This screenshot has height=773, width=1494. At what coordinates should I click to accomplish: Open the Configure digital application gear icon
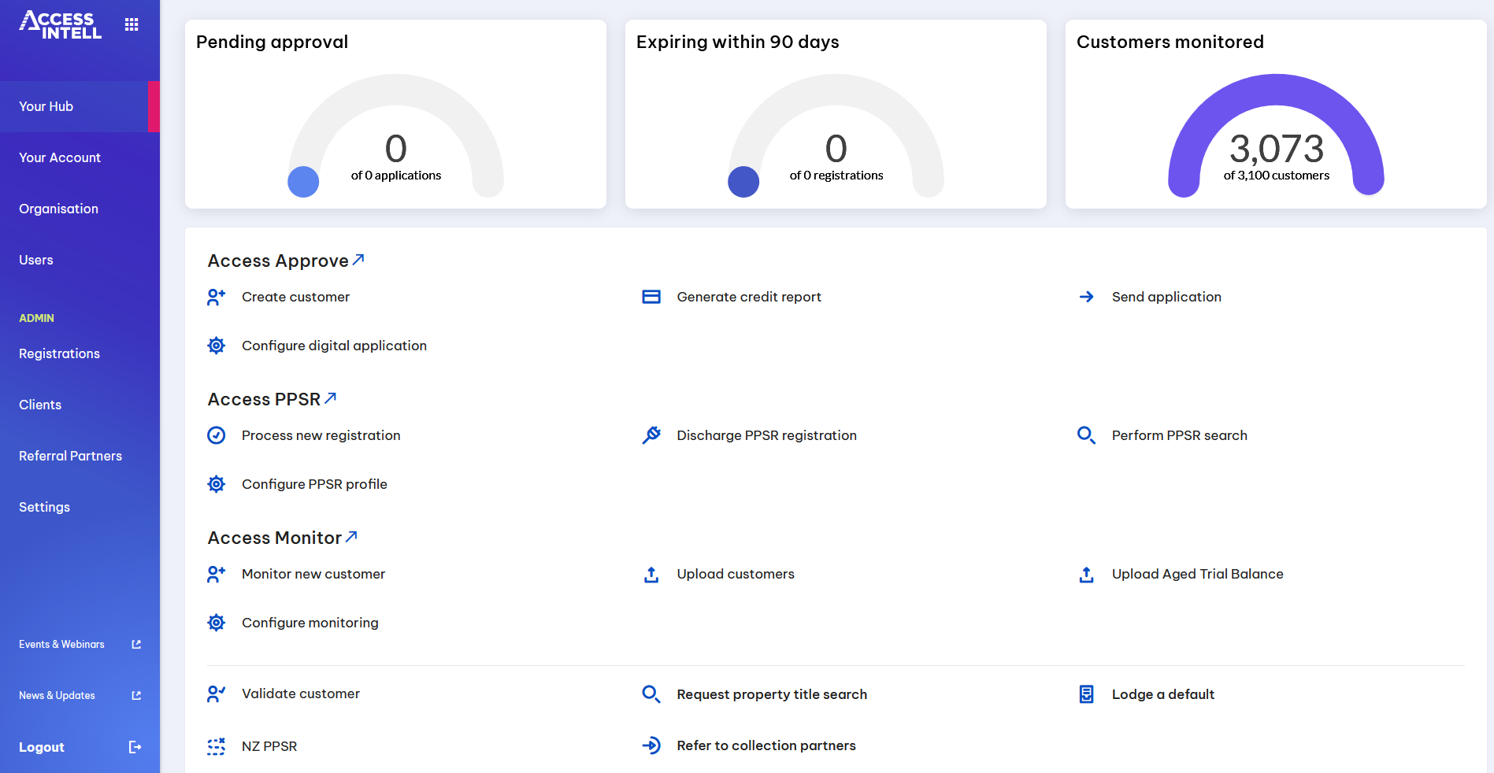tap(216, 345)
